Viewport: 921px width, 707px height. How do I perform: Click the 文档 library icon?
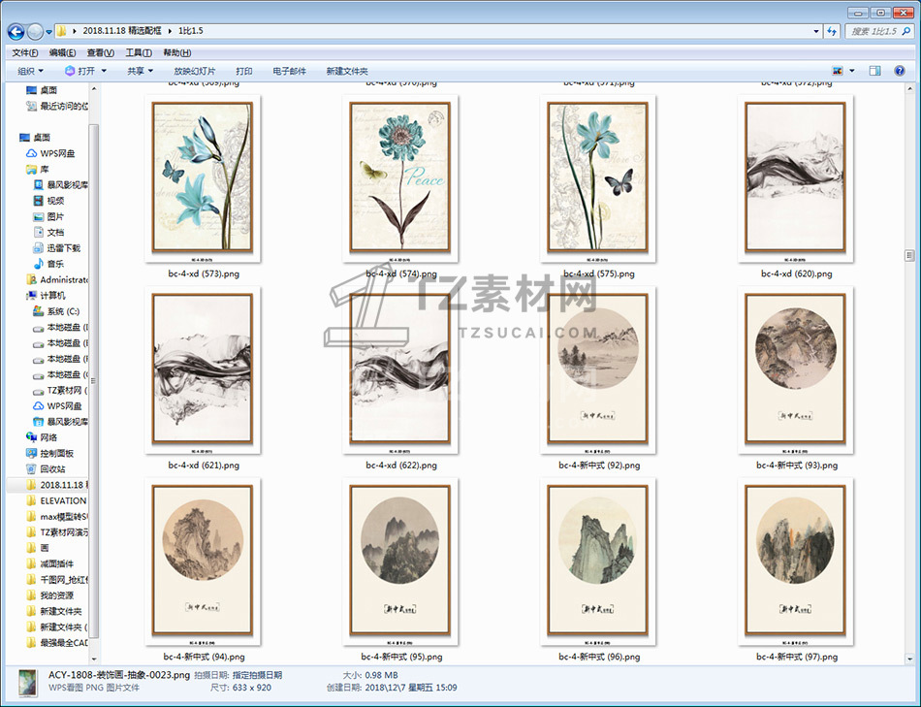(38, 232)
